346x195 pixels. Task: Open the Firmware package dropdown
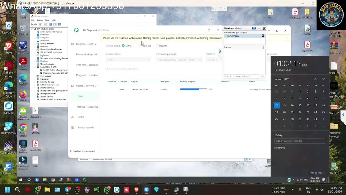point(179,60)
